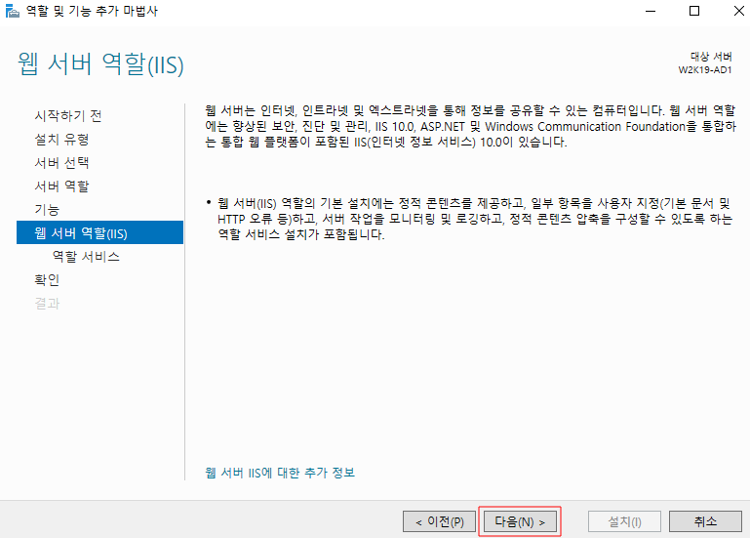Click the 다음(N) > button
750x538 pixels.
point(520,521)
